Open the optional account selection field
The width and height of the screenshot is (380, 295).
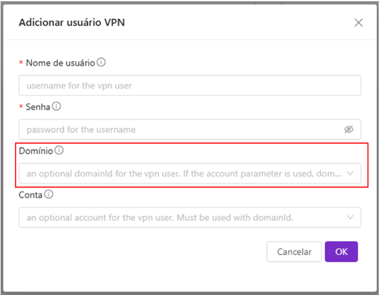tap(190, 217)
